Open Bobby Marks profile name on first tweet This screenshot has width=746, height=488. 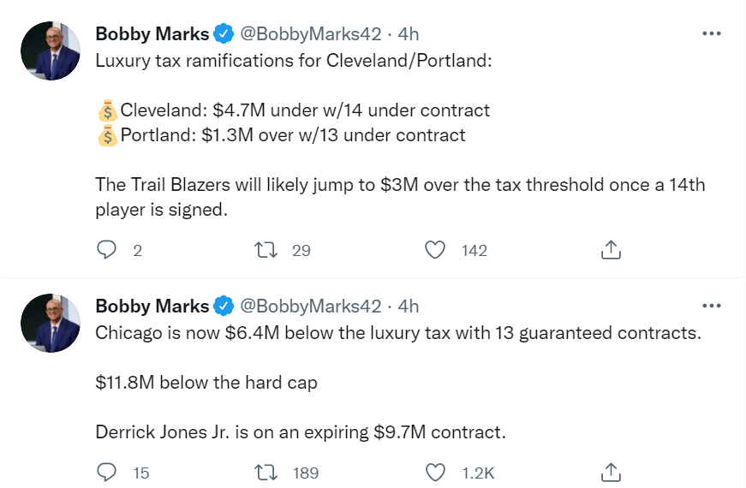click(152, 34)
